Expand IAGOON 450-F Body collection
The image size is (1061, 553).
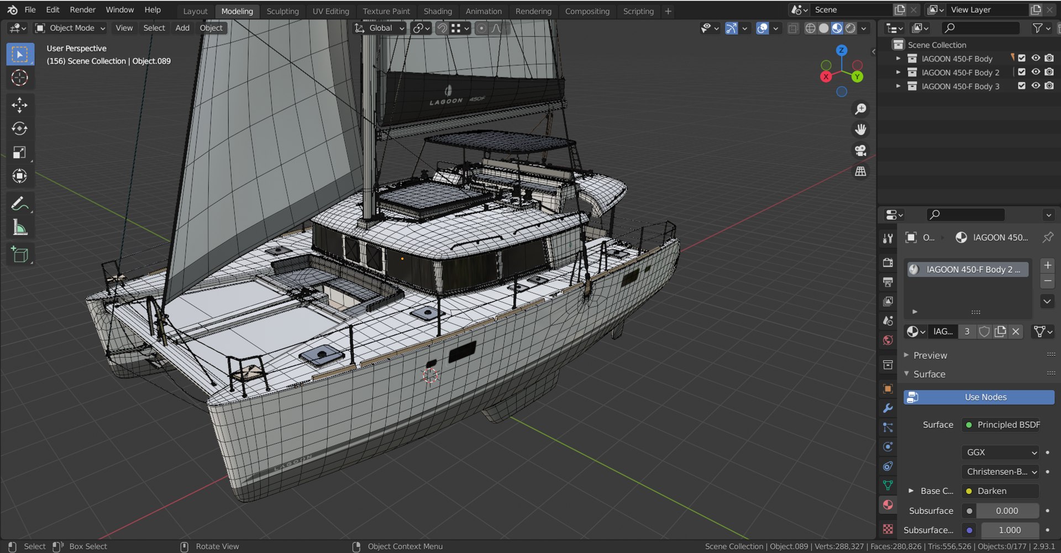pos(898,59)
